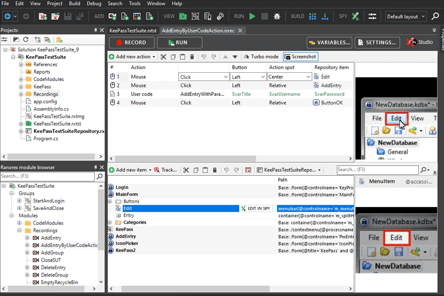Open the Debug menu
Screen dimensions: 444x296
[x=94, y=4]
